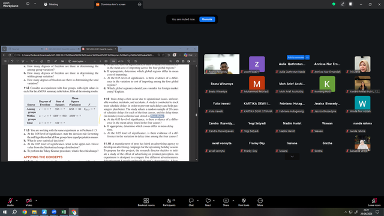Open the Chat panel
384x216 pixels.
click(191, 202)
